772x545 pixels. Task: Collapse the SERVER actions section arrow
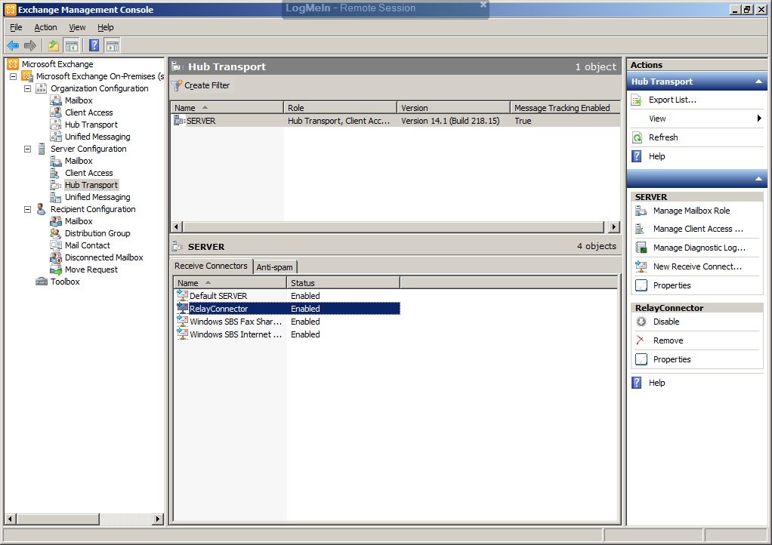[758, 179]
